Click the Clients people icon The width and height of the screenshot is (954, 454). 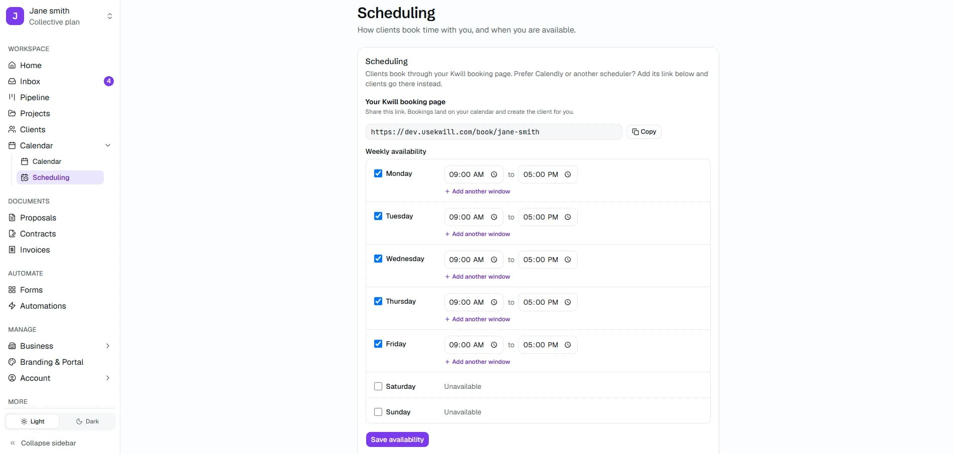pyautogui.click(x=12, y=129)
